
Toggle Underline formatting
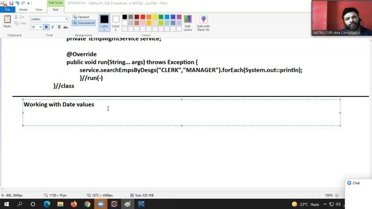coord(59,27)
